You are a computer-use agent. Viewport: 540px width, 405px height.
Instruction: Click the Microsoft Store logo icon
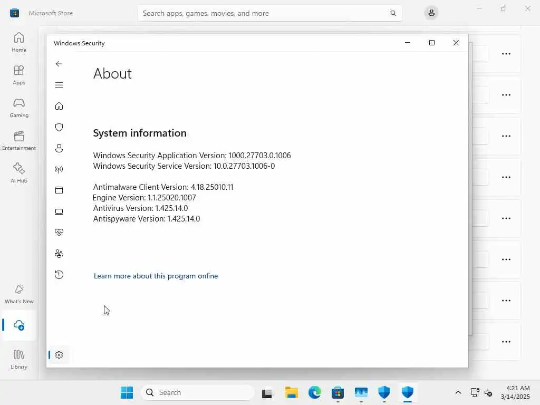tap(14, 13)
